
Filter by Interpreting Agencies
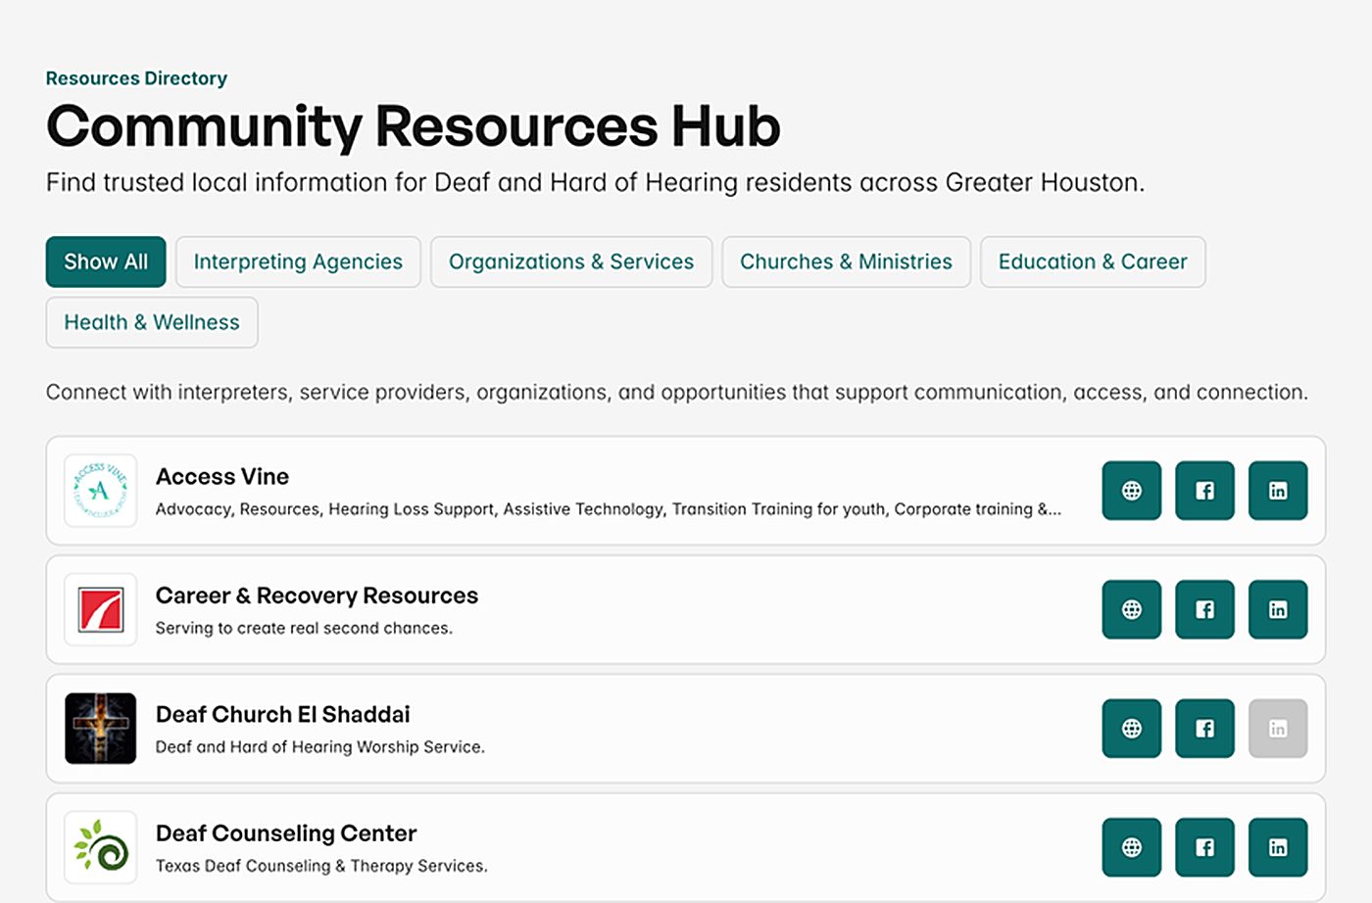pyautogui.click(x=298, y=261)
